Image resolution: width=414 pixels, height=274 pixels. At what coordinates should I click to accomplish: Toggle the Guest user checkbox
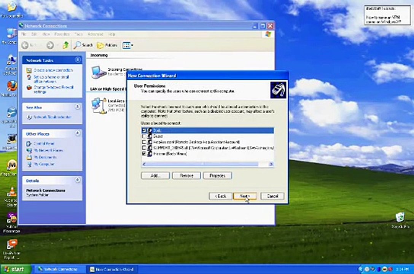pos(144,136)
